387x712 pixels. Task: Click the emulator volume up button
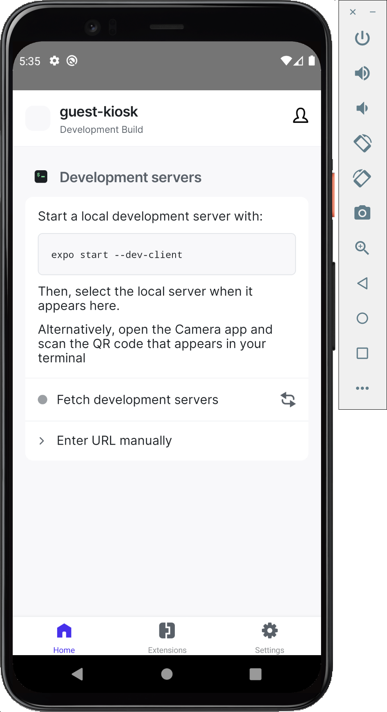(x=362, y=73)
